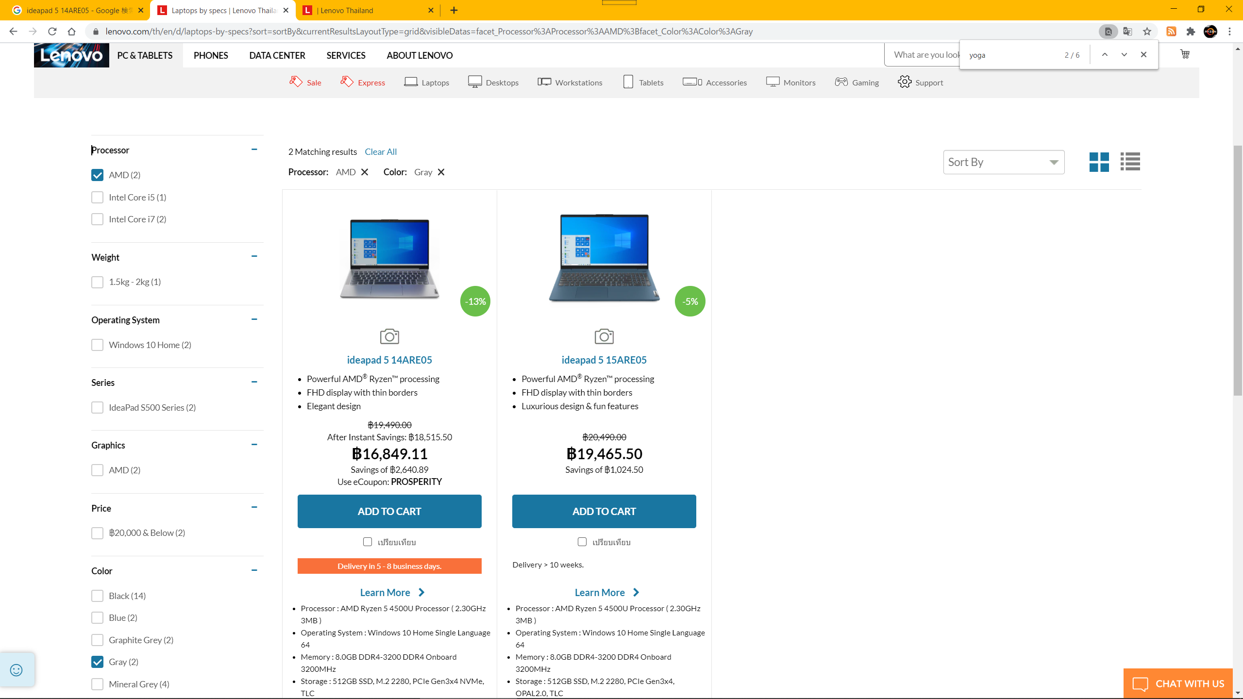Open the Support gear category

point(920,82)
